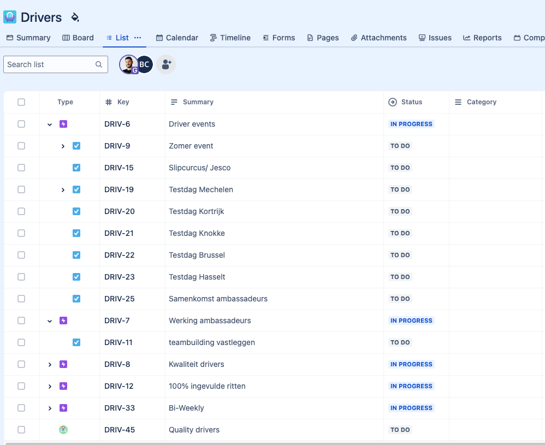Click the task icon for DRIV-20
The image size is (545, 445).
click(76, 211)
